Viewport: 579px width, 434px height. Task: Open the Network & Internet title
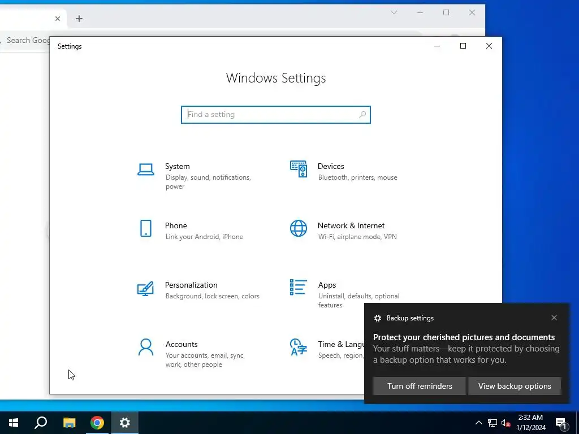coord(351,225)
